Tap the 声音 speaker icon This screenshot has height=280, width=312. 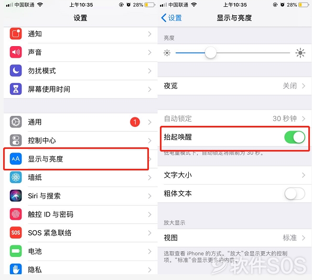click(x=16, y=52)
